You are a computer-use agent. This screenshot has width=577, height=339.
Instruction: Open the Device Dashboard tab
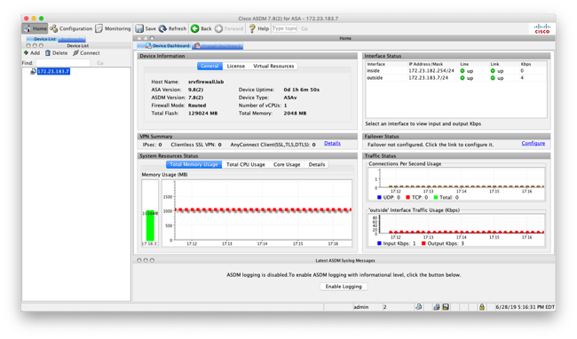click(x=164, y=46)
